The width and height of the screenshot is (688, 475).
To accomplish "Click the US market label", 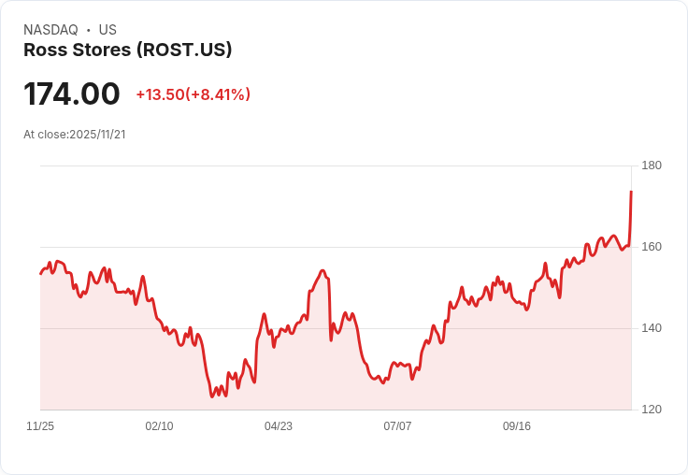I will pos(107,30).
